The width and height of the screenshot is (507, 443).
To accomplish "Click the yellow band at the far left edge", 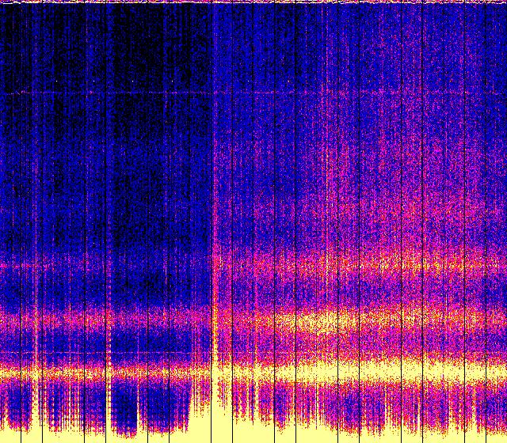I will [6, 372].
